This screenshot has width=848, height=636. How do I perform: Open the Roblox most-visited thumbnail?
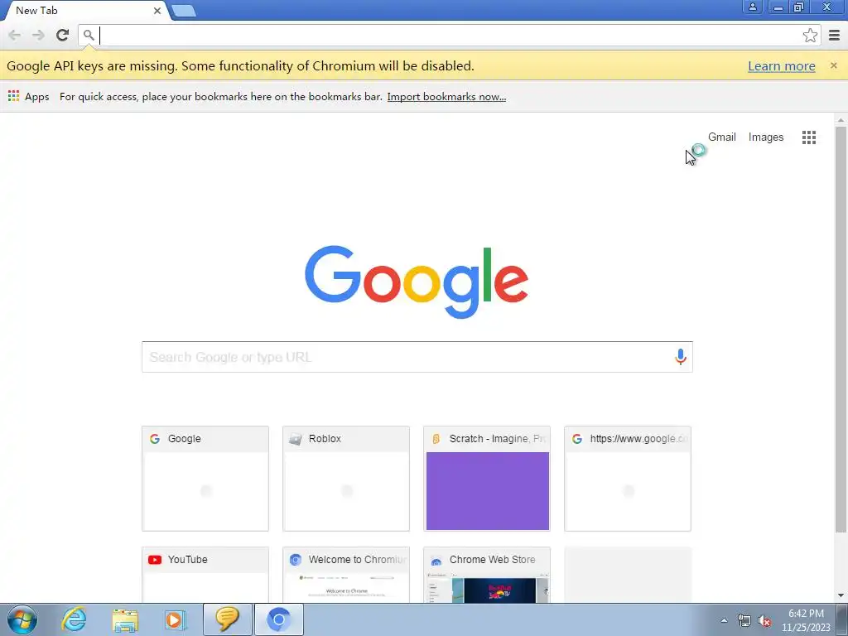point(346,479)
